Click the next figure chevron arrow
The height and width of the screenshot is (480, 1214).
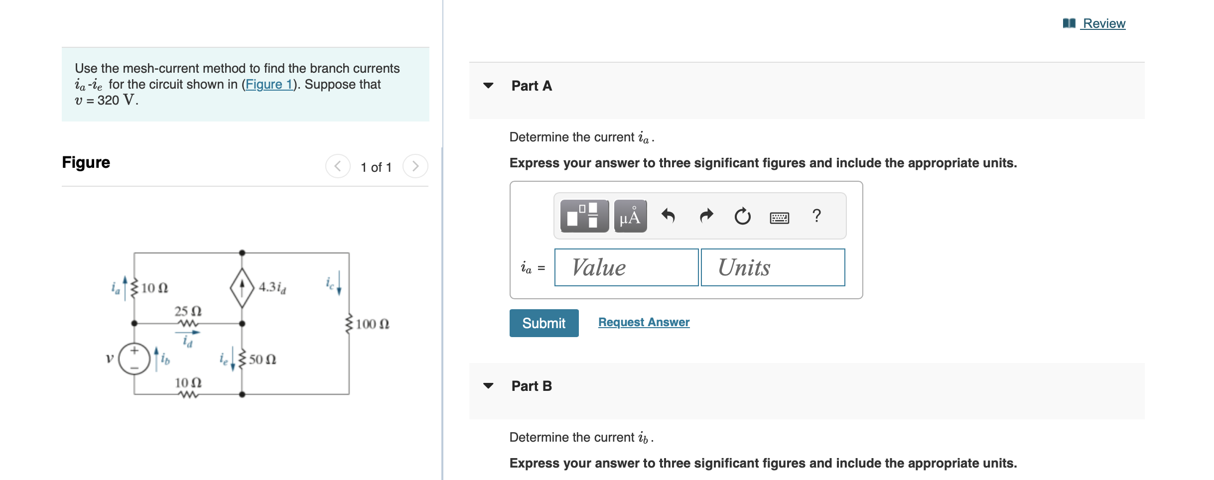[415, 167]
